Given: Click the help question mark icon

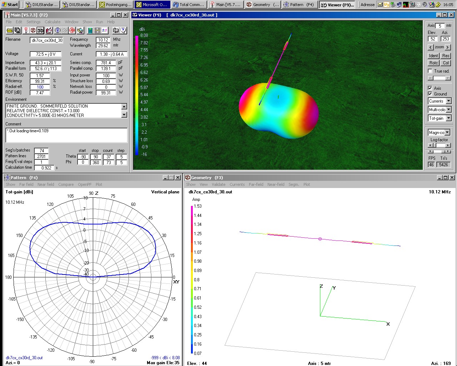Looking at the screenshot, I should (123, 31).
